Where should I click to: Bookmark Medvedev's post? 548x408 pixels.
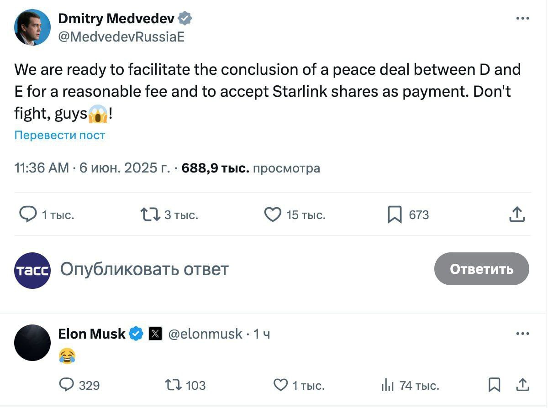point(395,214)
